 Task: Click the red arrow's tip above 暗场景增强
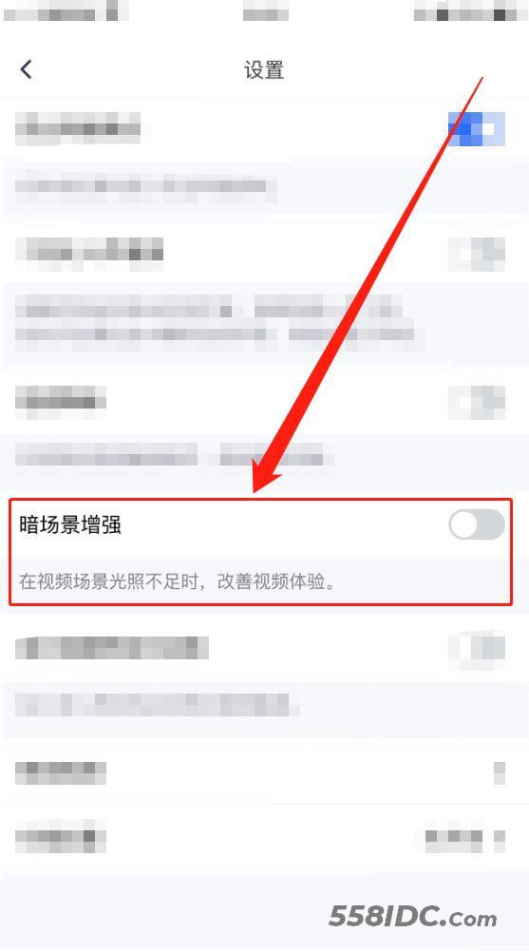pyautogui.click(x=255, y=489)
